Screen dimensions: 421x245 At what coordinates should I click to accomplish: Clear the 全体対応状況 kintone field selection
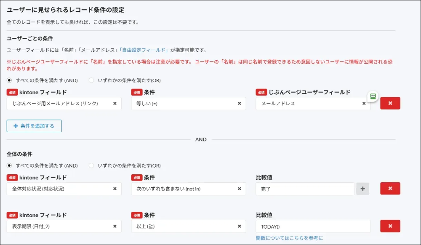(115, 189)
